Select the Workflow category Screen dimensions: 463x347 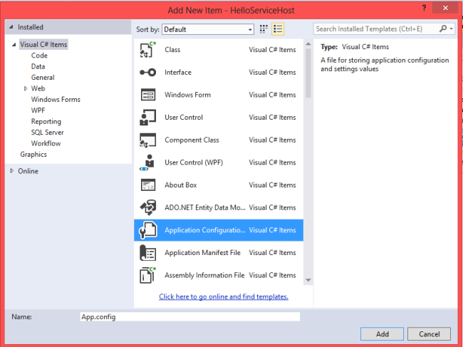pos(46,143)
